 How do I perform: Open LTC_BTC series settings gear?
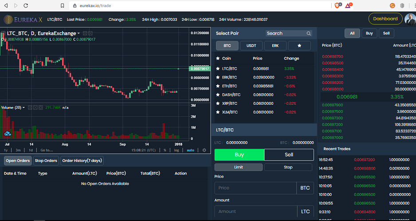coord(90,33)
